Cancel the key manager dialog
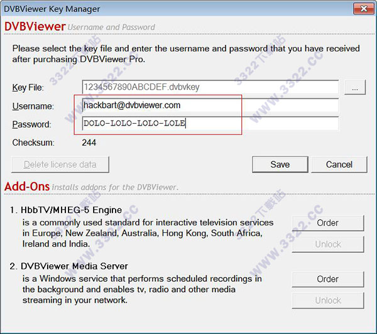377x334 pixels. pos(339,164)
